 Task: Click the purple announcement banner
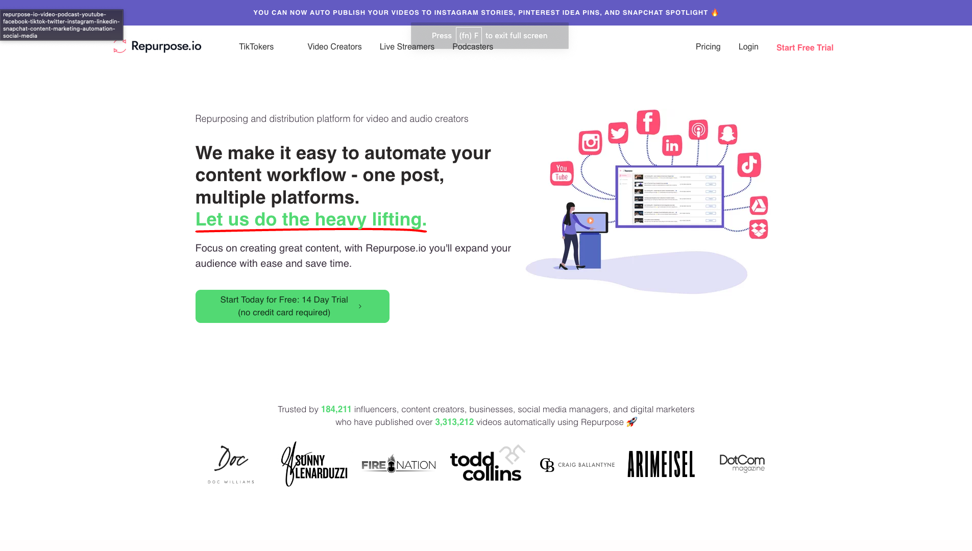tap(485, 13)
